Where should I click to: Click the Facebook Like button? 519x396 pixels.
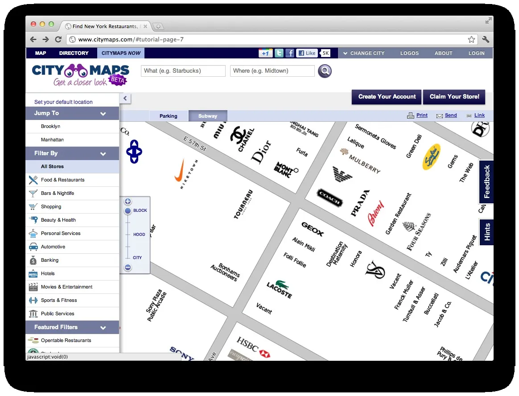pos(307,53)
